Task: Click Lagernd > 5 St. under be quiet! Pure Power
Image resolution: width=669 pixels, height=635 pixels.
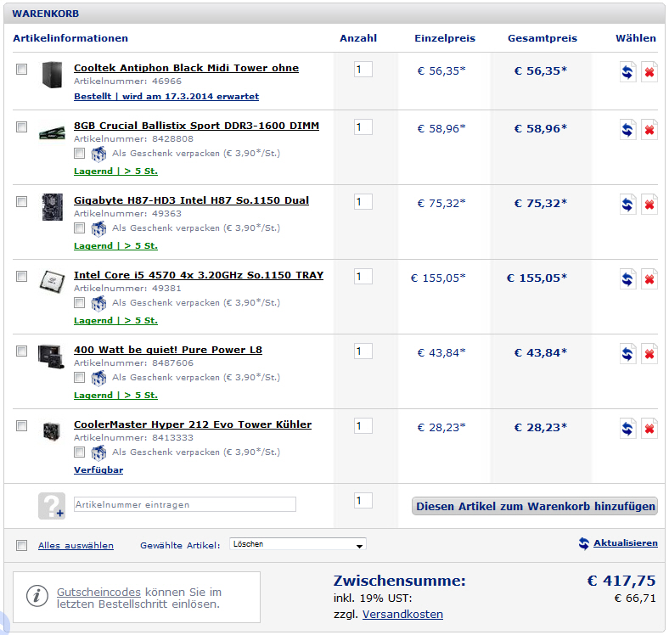Action: point(115,395)
